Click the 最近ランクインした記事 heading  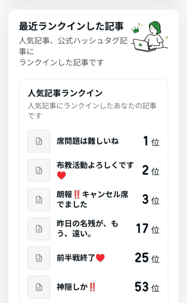[71, 26]
